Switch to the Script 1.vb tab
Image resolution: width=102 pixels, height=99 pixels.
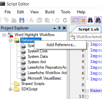[88, 29]
